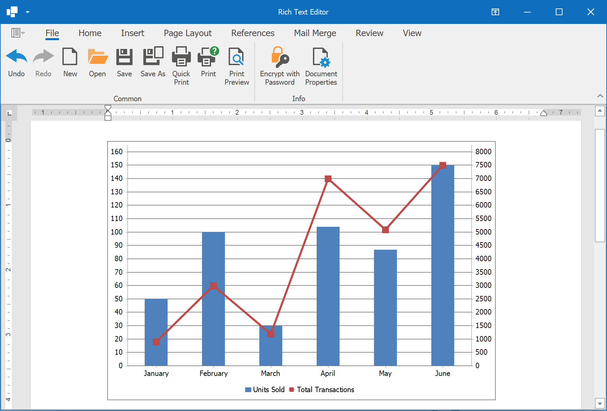
Task: Toggle the ruler tab-stop type selector
Action: 9,113
